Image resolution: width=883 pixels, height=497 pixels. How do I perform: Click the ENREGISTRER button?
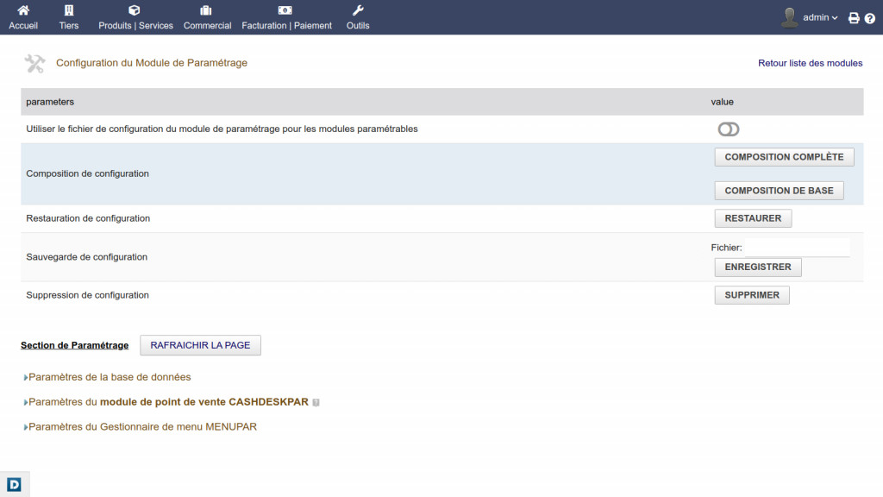tap(757, 267)
